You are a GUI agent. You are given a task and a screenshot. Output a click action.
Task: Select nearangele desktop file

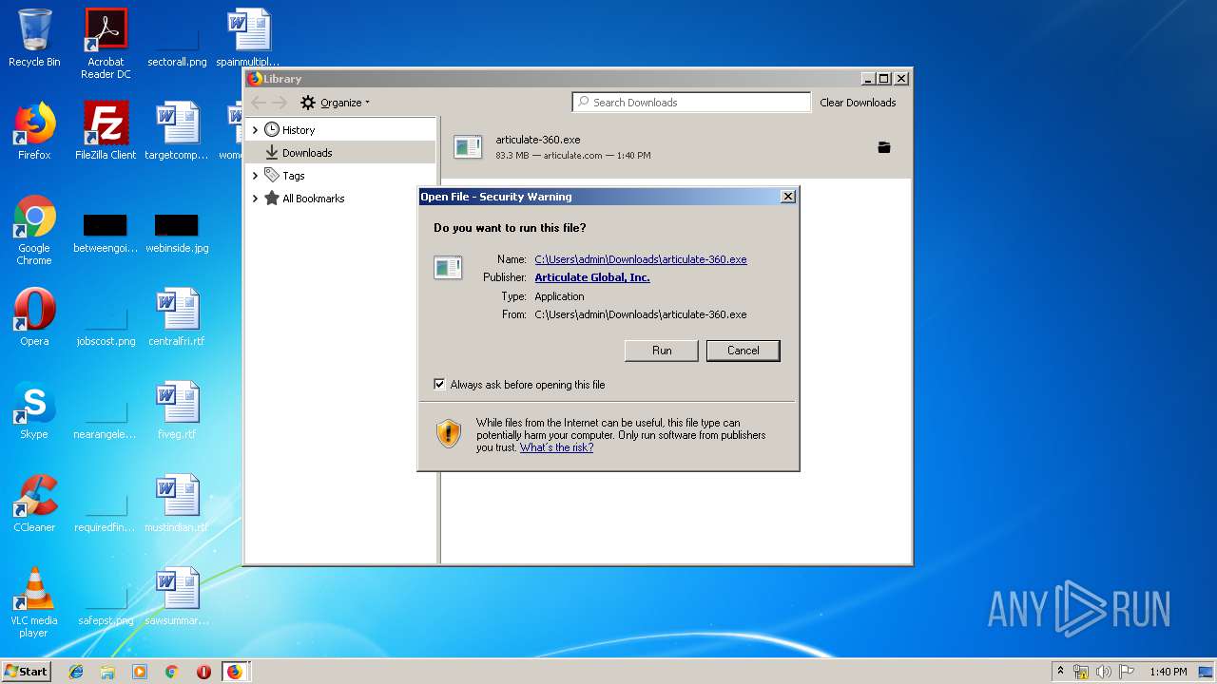pos(106,418)
